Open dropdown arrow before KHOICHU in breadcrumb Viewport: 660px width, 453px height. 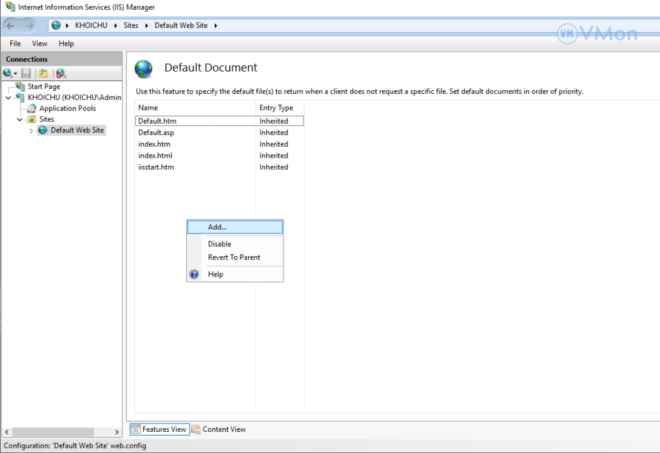(67, 26)
